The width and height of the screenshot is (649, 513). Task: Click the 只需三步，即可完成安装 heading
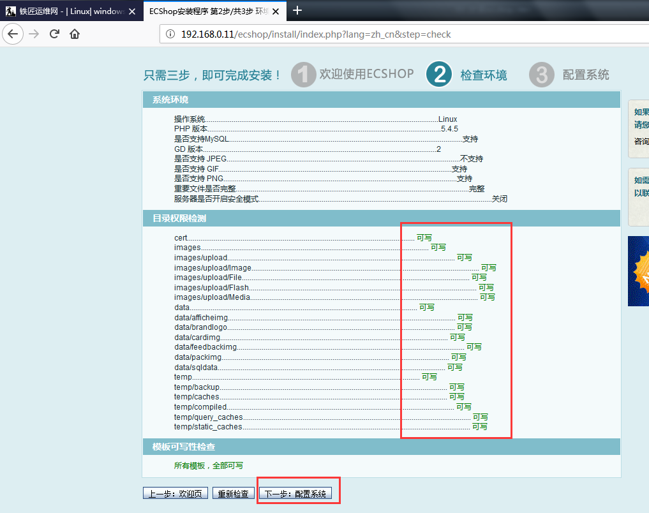pyautogui.click(x=213, y=75)
